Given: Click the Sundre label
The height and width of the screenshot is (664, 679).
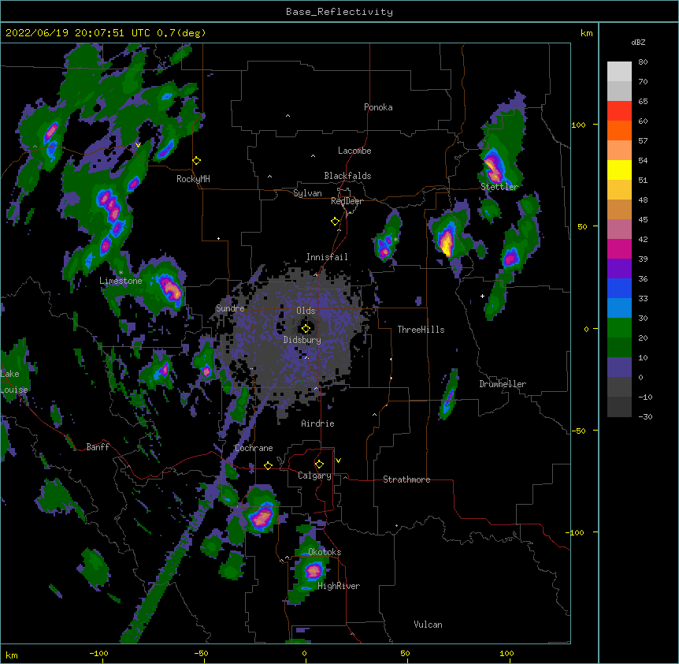Looking at the screenshot, I should tap(230, 308).
